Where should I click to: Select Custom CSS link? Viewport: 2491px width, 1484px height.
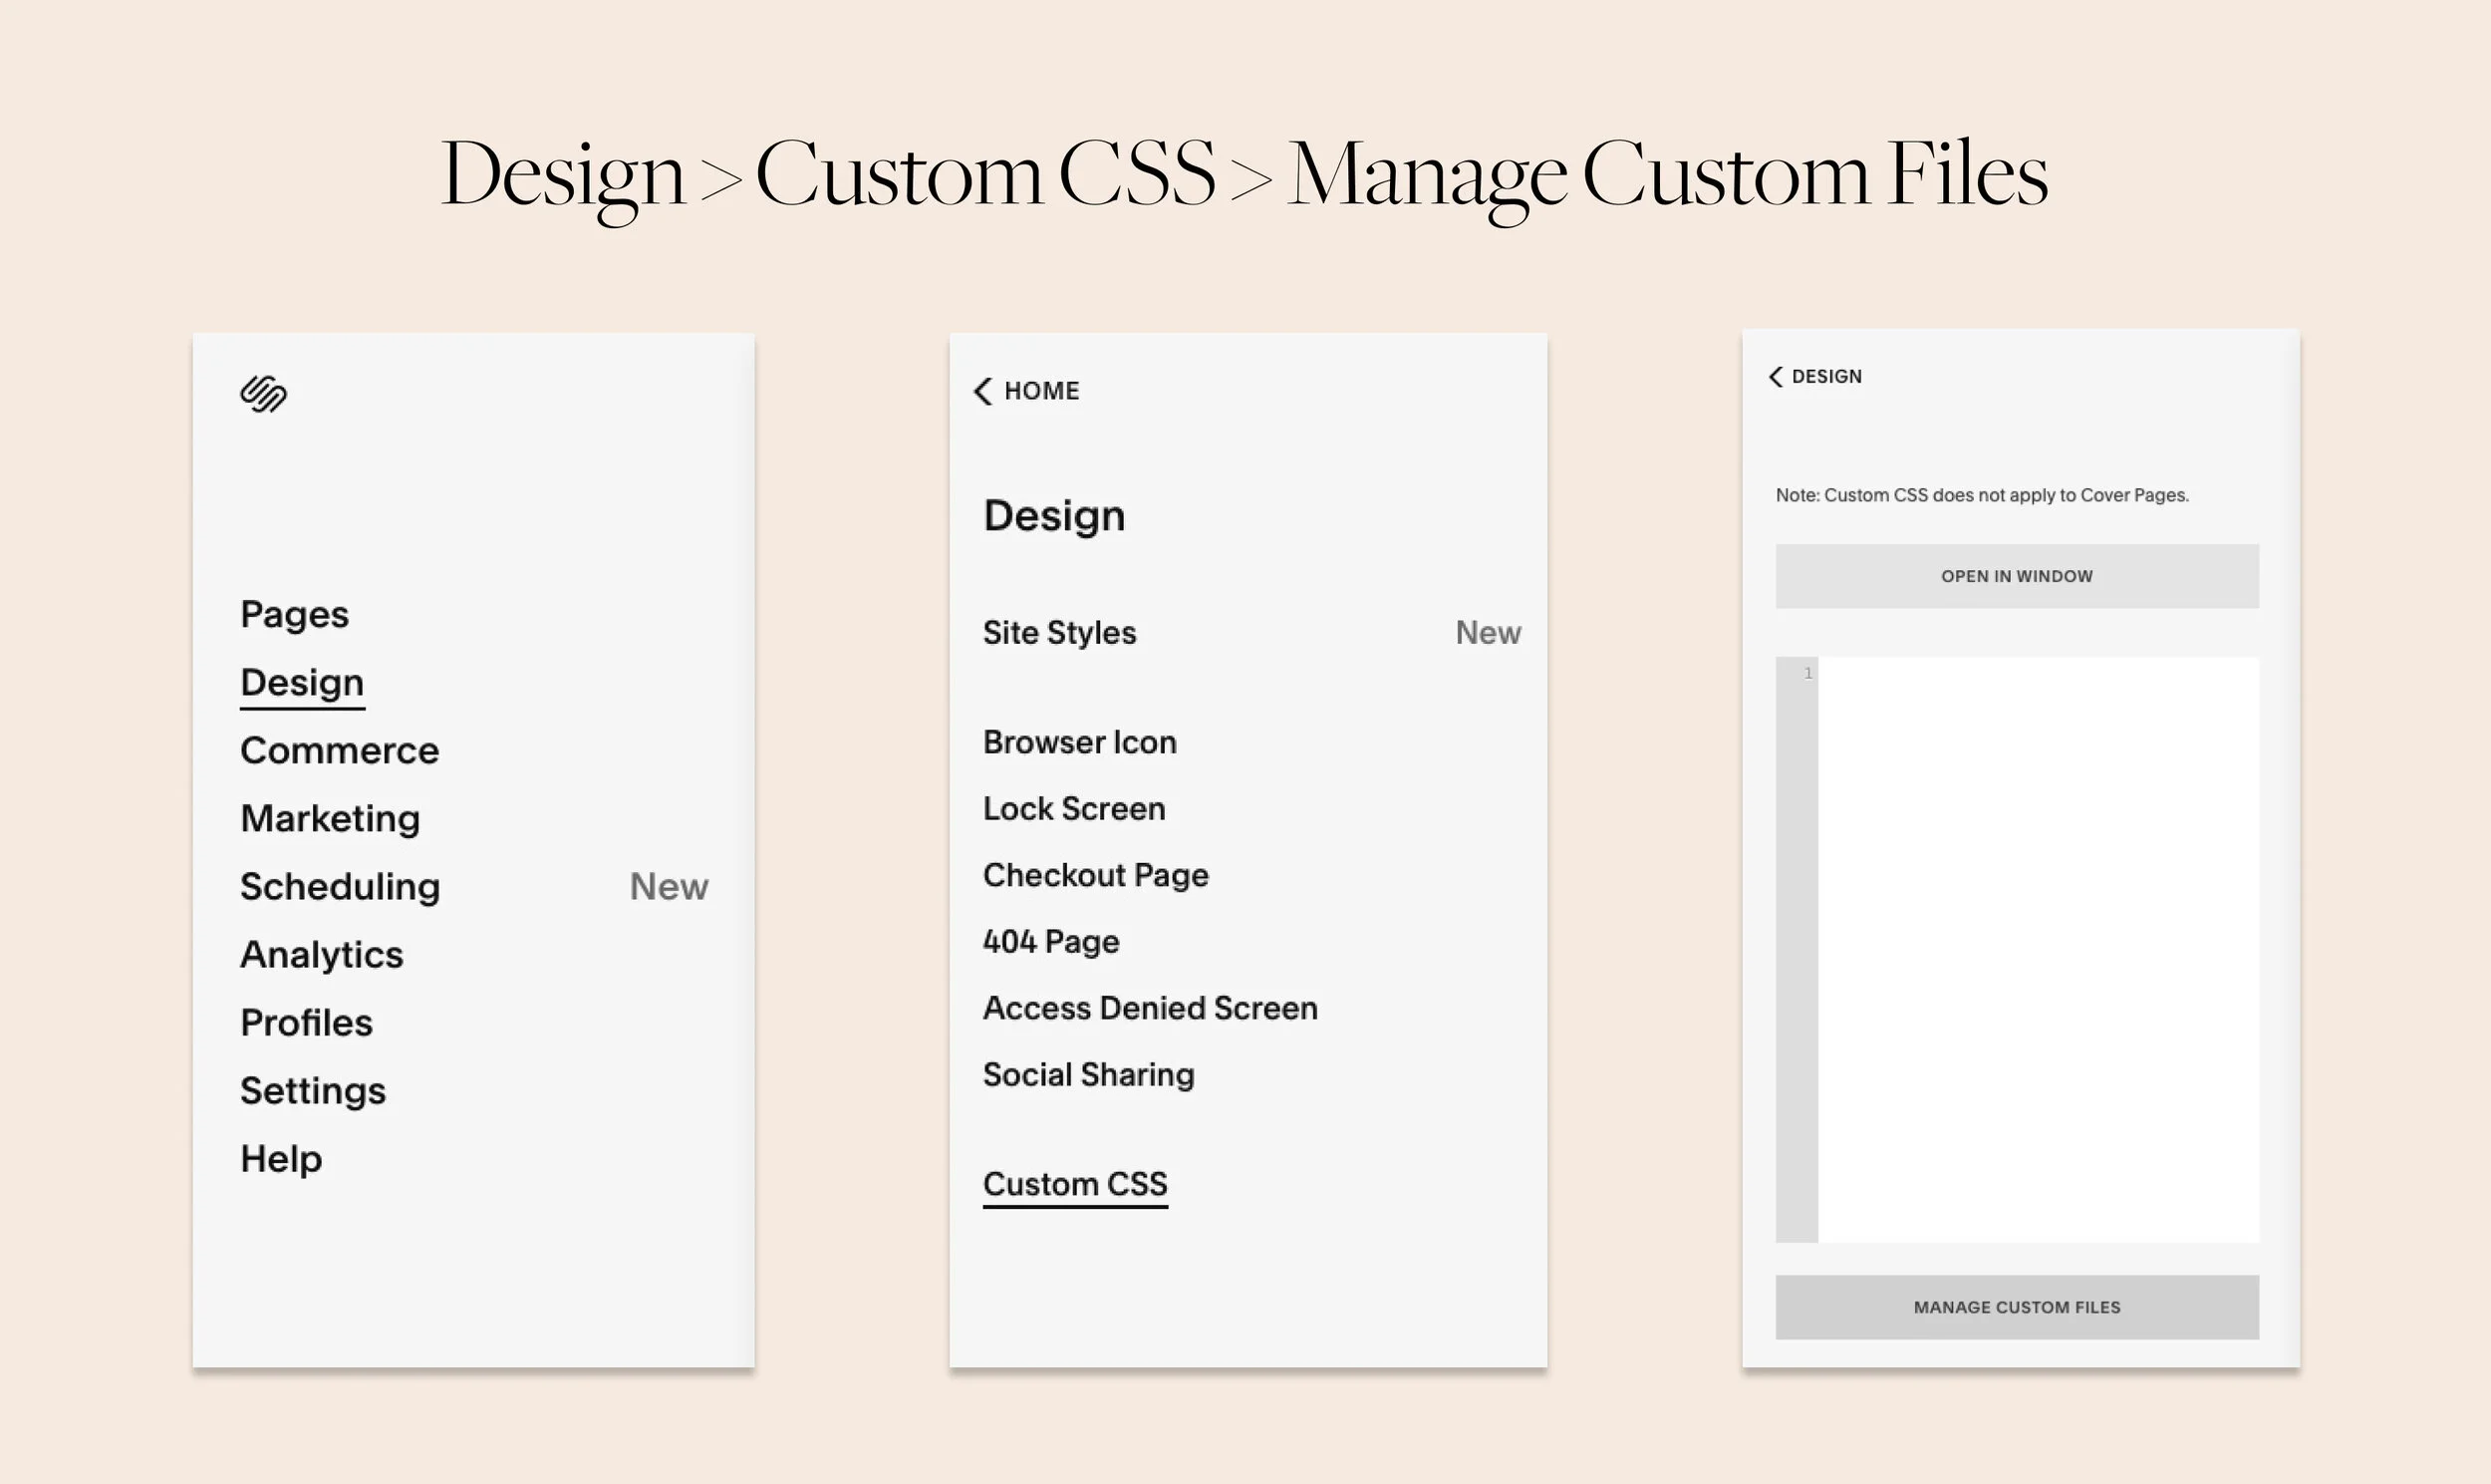click(x=1075, y=1183)
